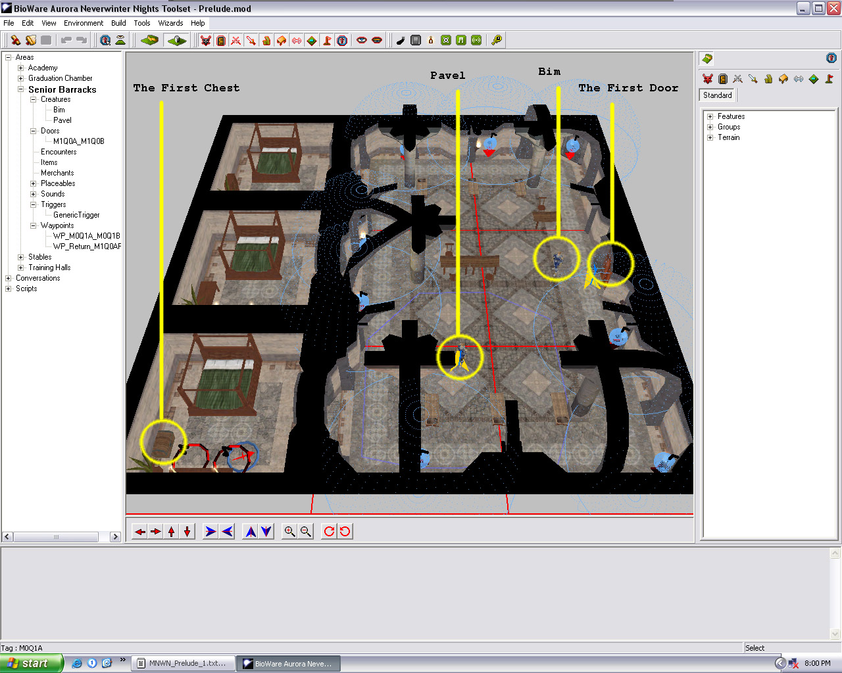This screenshot has height=673, width=842.
Task: Collapse the Senior Barracks node
Action: (x=21, y=89)
